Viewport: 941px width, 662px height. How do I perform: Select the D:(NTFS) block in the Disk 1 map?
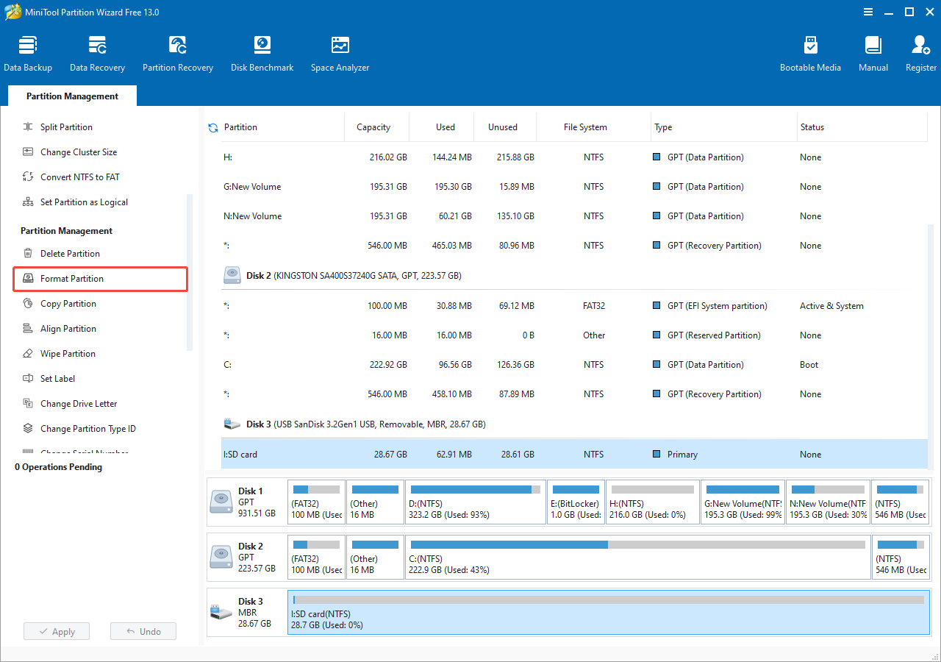tap(476, 503)
